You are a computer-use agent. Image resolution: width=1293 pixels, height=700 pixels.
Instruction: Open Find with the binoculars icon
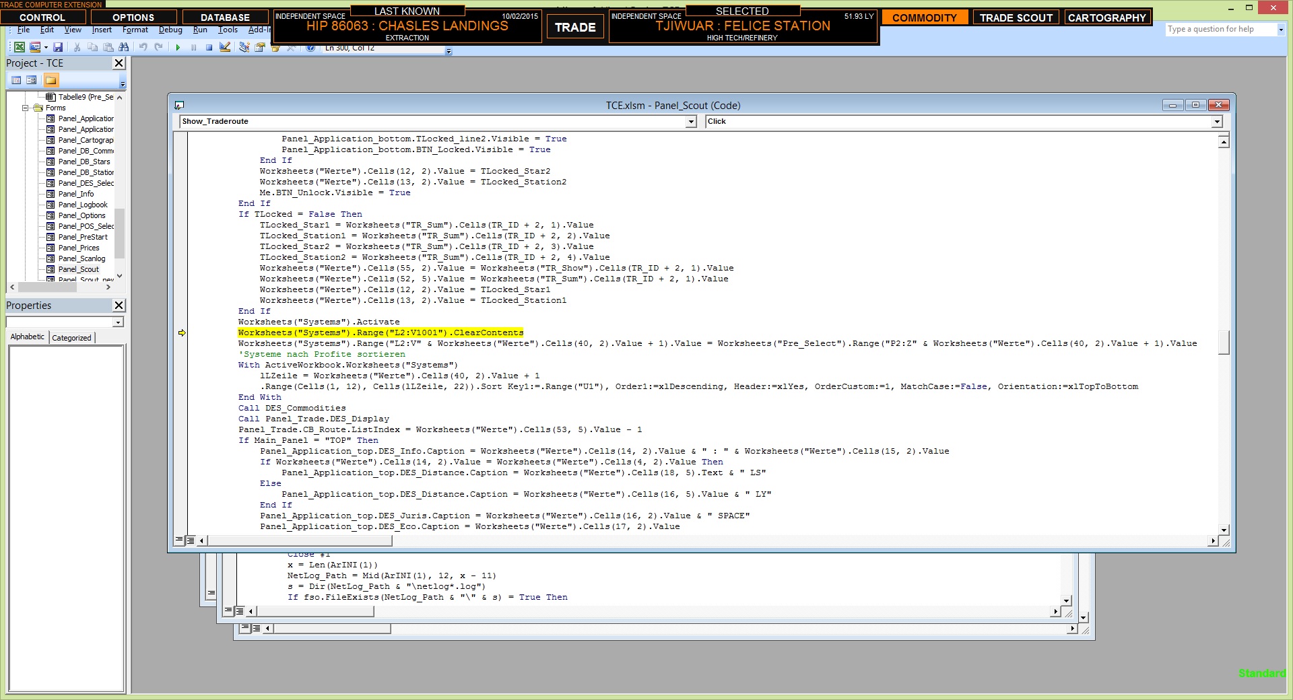123,47
